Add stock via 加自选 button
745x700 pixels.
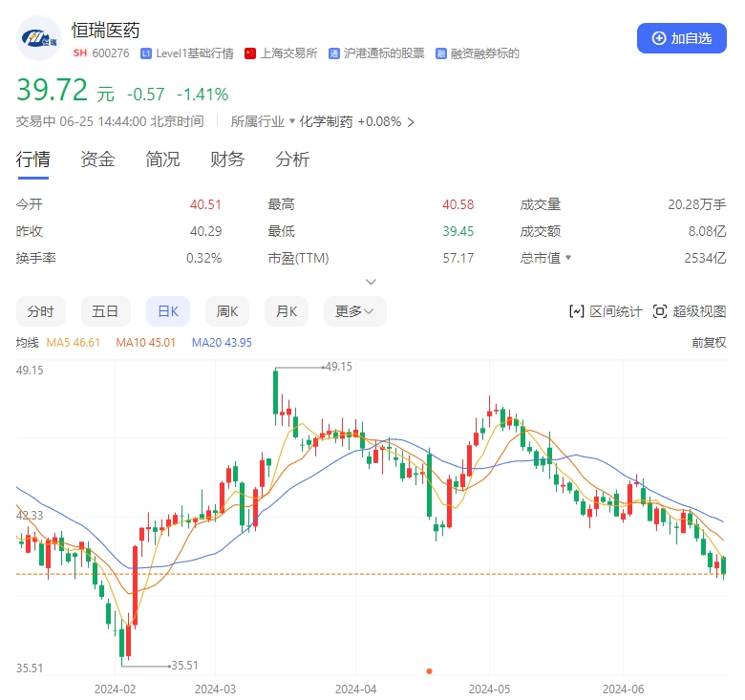tap(681, 38)
